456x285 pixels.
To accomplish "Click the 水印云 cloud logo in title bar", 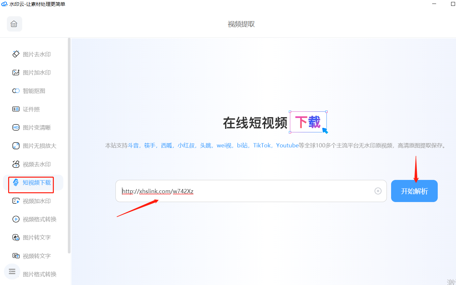I will pos(4,4).
